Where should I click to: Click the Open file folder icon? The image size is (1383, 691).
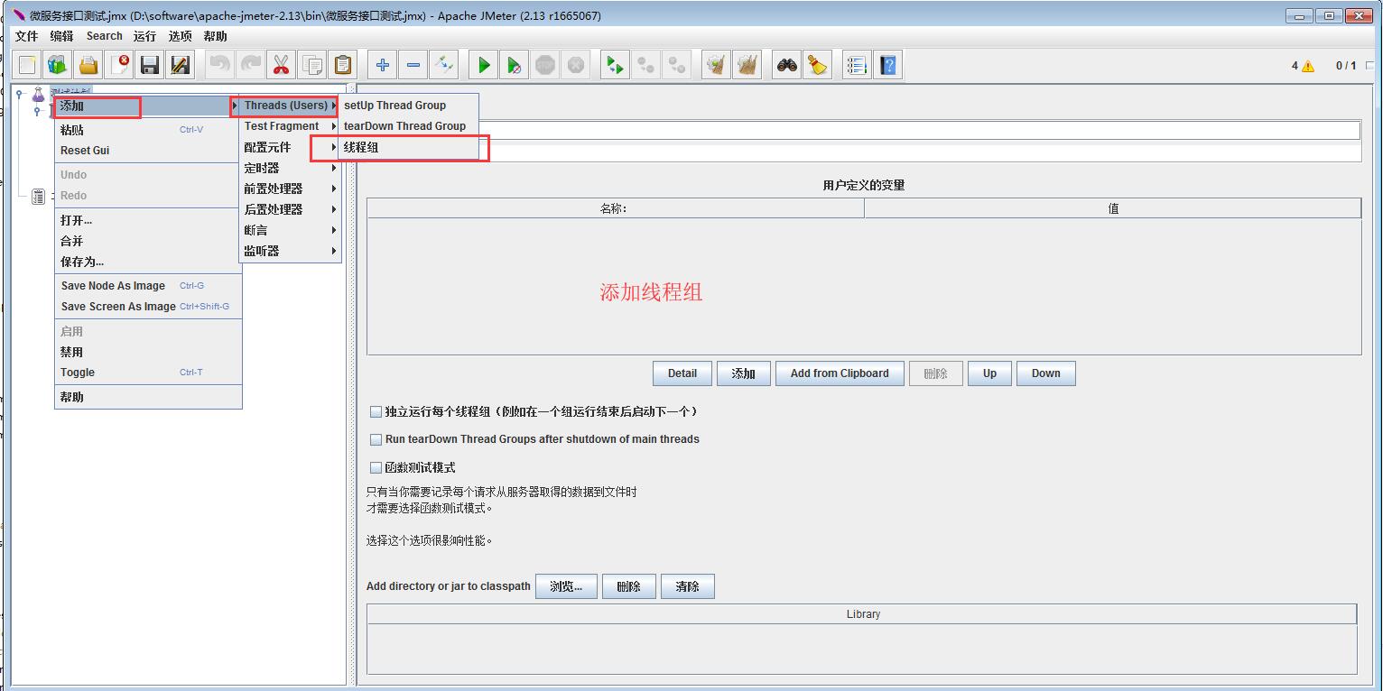tap(88, 65)
